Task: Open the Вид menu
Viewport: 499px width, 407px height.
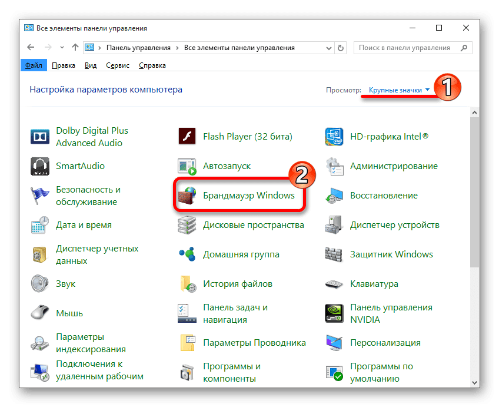Action: click(91, 65)
